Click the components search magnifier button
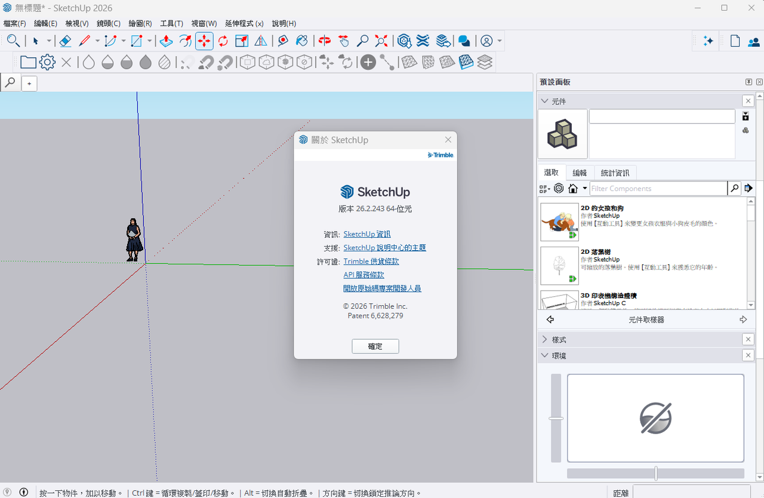This screenshot has width=764, height=498. [x=735, y=189]
